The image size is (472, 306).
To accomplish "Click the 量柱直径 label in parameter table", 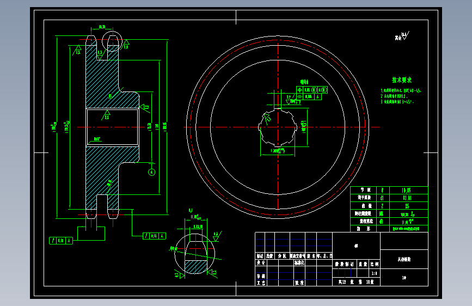I will [x=366, y=221].
